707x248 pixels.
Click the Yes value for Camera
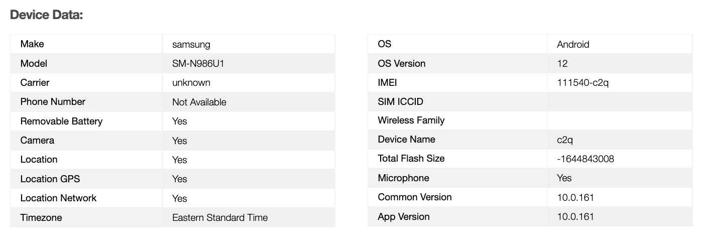click(179, 141)
